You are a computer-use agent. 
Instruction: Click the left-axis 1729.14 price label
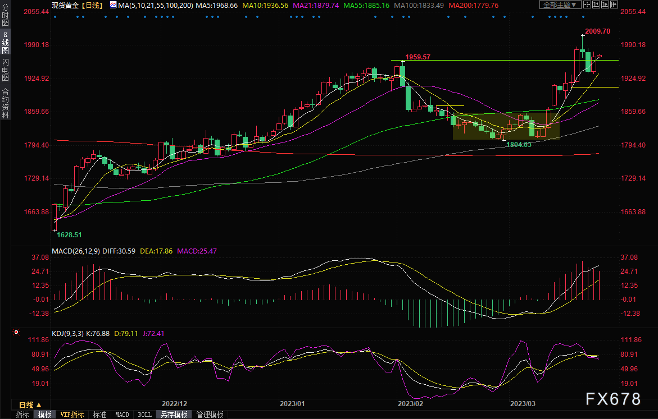(36, 178)
